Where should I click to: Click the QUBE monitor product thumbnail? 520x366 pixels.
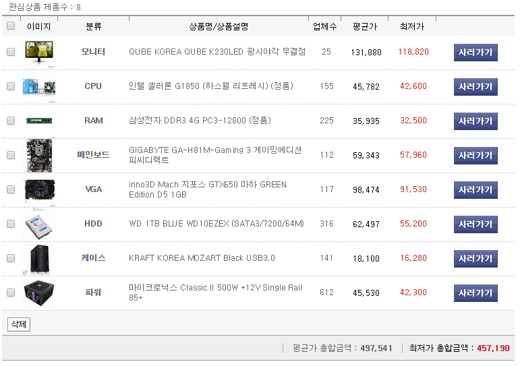tap(38, 52)
